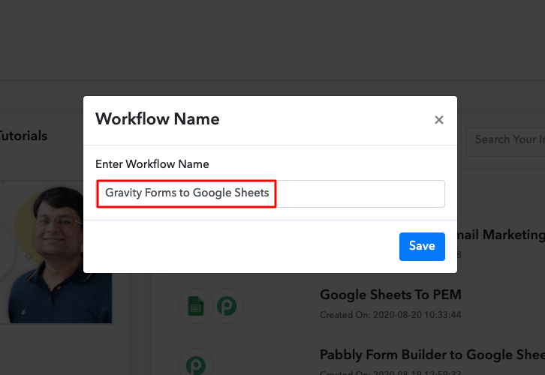Click the Workflow Name dialog heading
Viewport: 545px width, 375px height.
tap(158, 118)
